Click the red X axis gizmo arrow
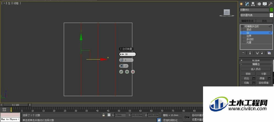Viewport: 274px width, 122px height. pos(104,59)
